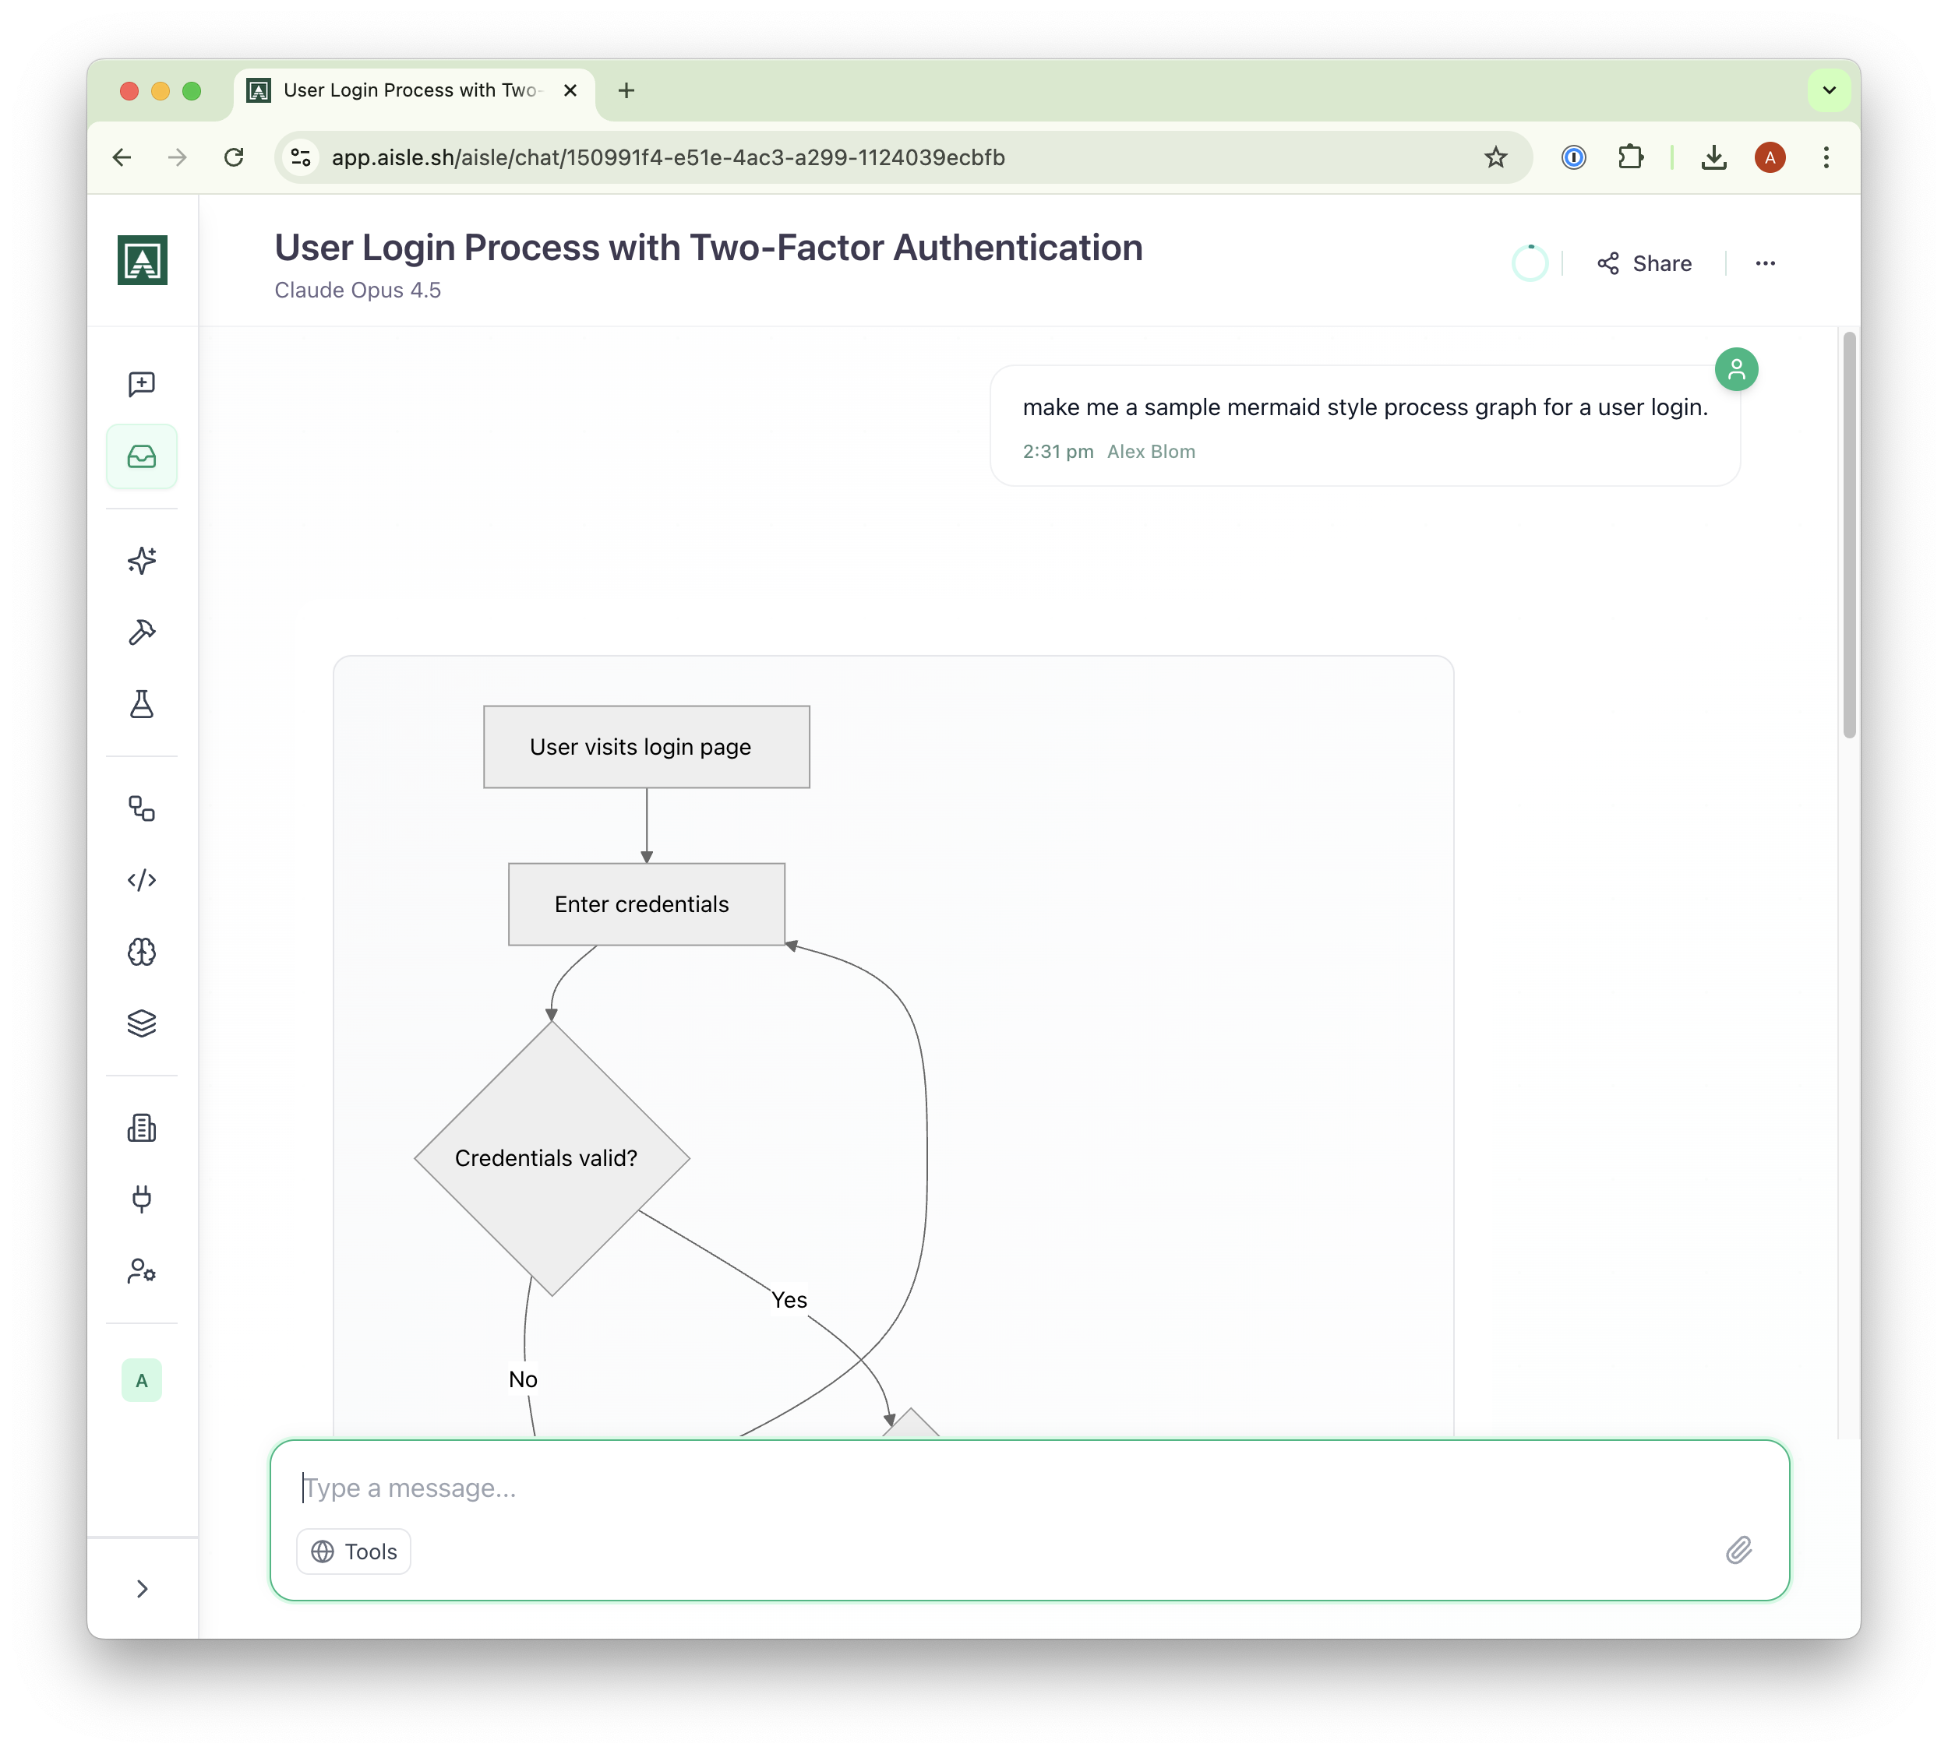The width and height of the screenshot is (1948, 1754).
Task: Click the Type a message input field
Action: (x=965, y=1488)
